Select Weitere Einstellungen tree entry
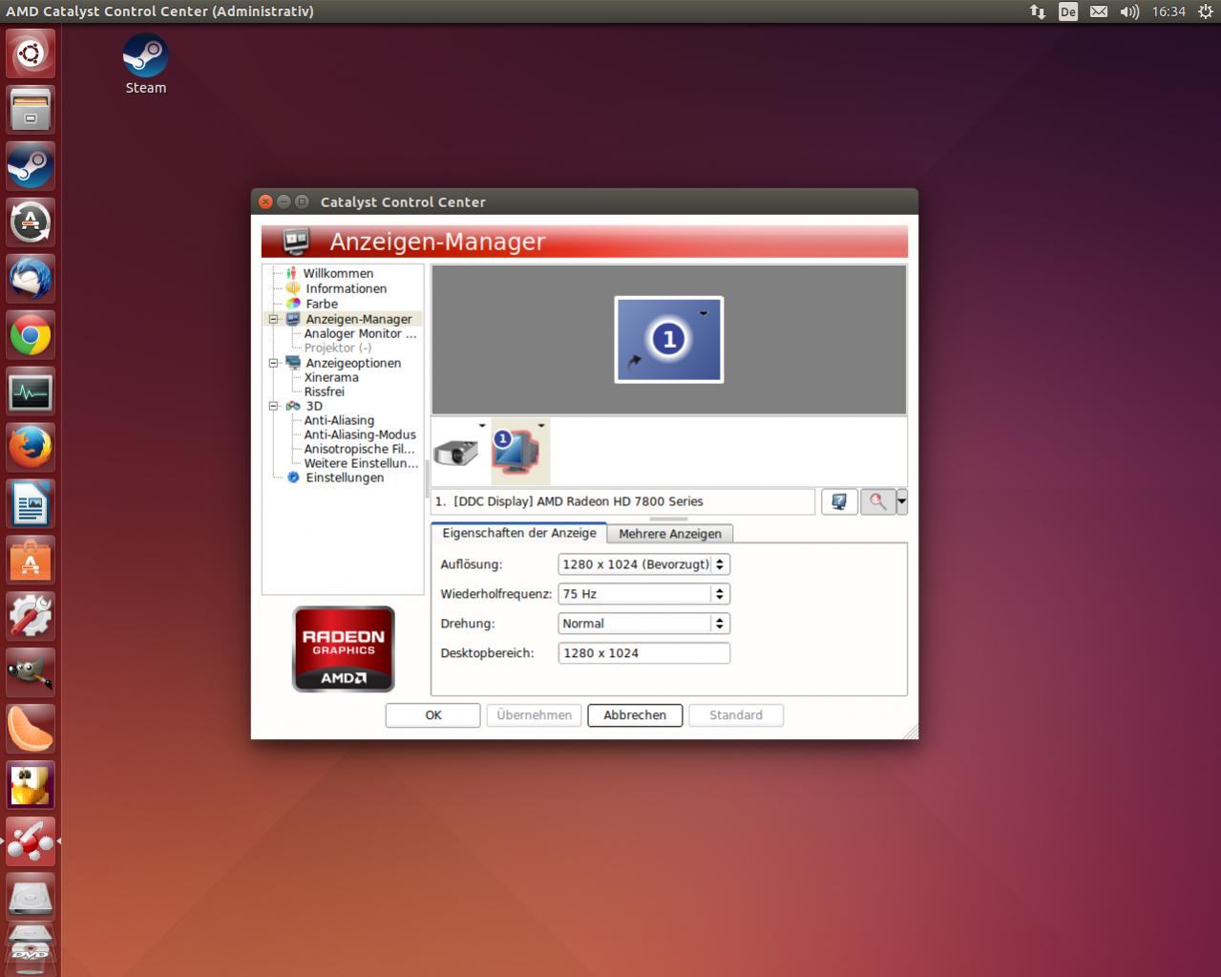 click(x=361, y=463)
